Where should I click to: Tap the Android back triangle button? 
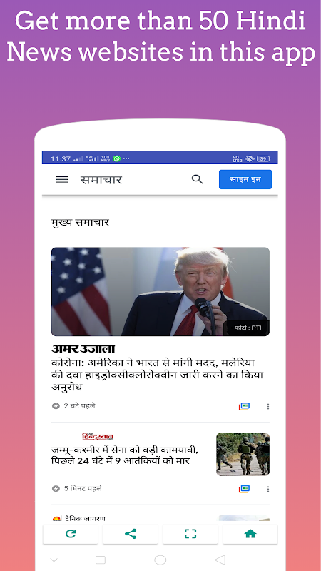click(x=220, y=560)
